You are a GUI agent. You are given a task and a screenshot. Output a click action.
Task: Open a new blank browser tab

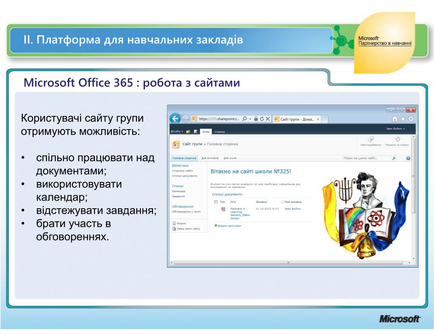coord(325,119)
